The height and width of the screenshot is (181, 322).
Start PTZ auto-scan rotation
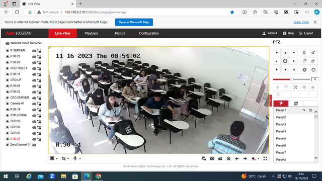tap(285, 61)
